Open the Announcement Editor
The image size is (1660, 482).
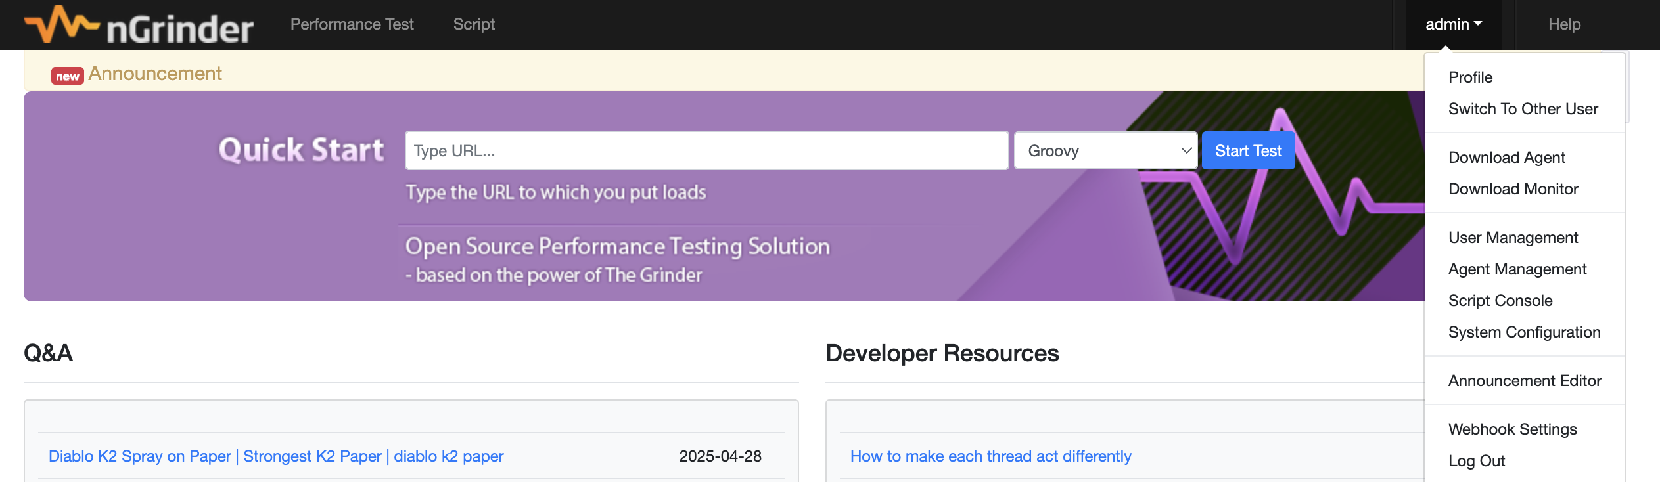point(1525,381)
